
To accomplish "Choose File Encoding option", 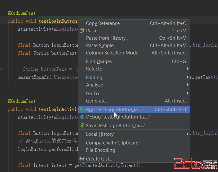I will [100, 150].
